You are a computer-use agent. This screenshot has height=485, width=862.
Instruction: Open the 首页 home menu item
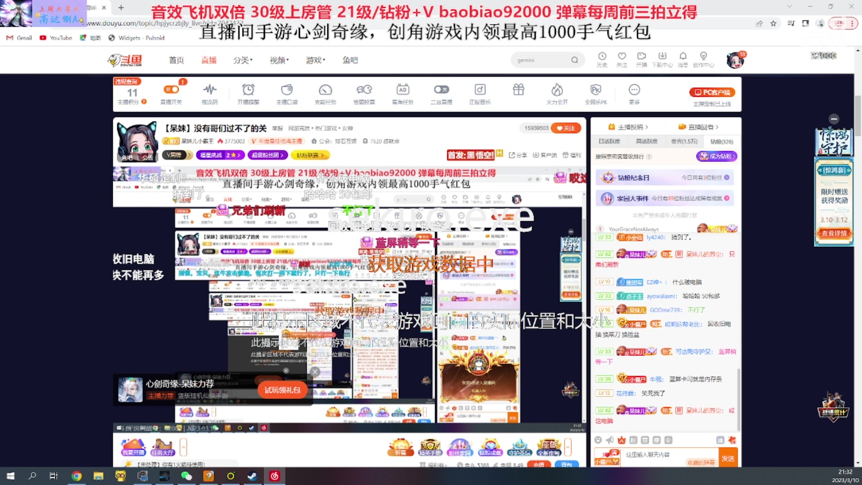[176, 60]
